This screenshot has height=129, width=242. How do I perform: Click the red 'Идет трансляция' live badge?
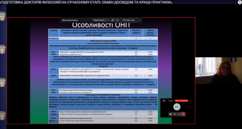[181, 101]
